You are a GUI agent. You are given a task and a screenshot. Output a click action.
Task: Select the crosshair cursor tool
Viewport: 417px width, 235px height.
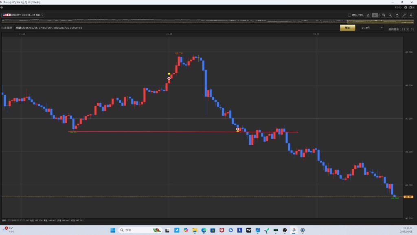pos(374,15)
